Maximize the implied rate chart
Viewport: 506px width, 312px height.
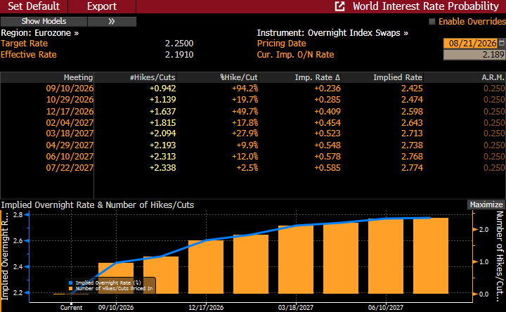click(486, 204)
